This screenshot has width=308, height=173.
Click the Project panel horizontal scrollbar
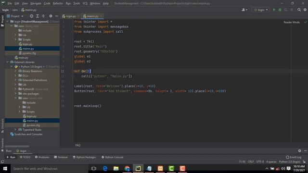coord(17,146)
